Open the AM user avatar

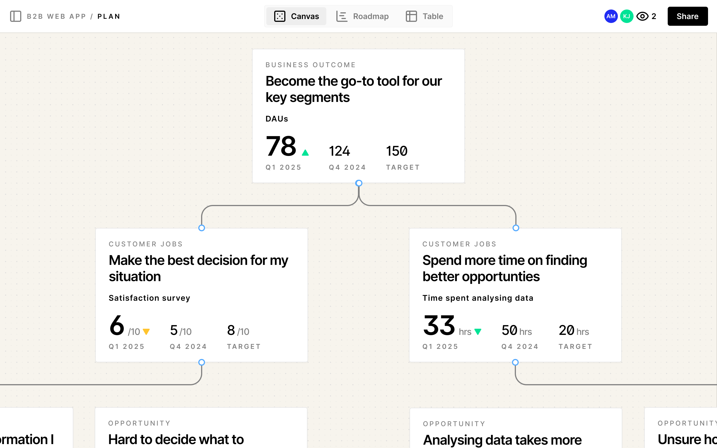coord(611,16)
